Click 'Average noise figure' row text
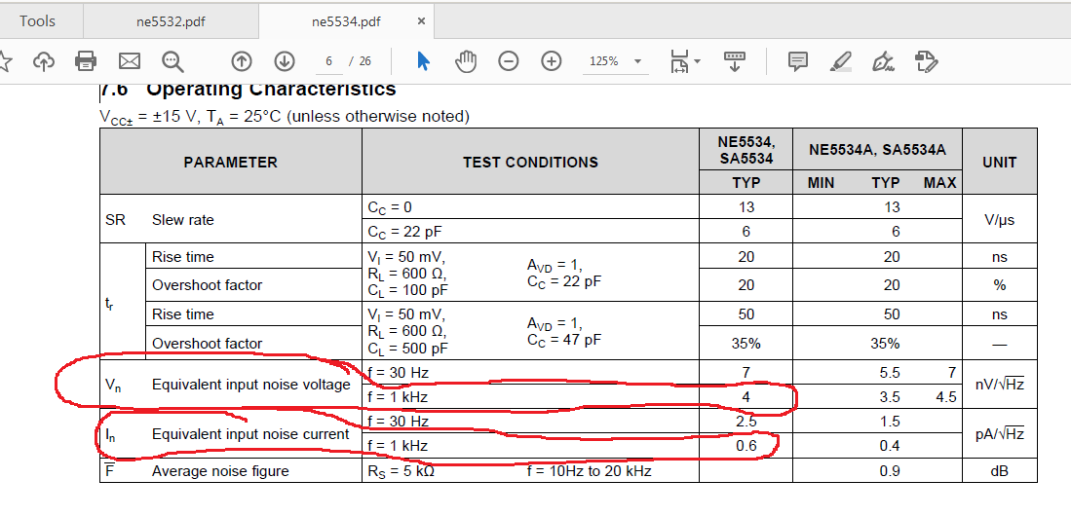Screen dimensions: 1071x516 point(220,471)
